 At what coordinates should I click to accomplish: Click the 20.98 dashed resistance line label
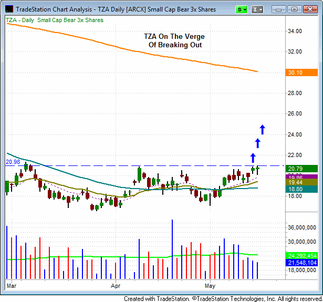13,162
